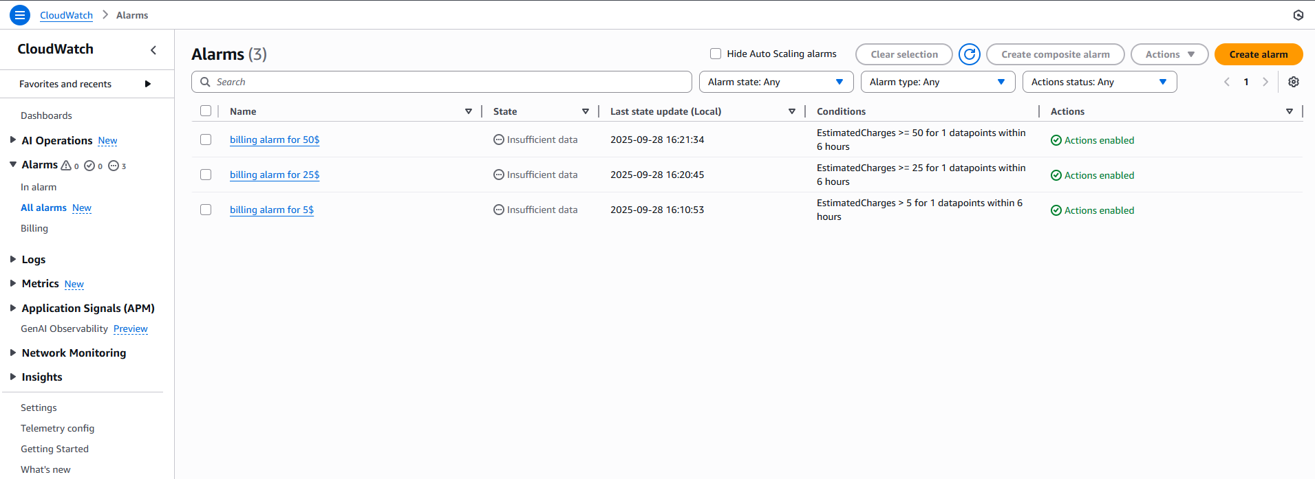Open the billing alarm for 25$ link

275,175
